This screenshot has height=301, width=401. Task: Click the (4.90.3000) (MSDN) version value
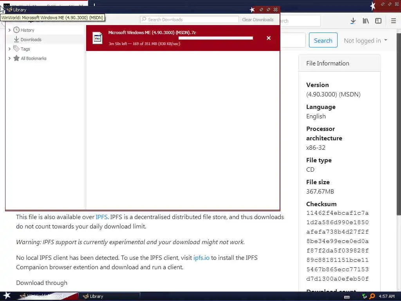[333, 94]
